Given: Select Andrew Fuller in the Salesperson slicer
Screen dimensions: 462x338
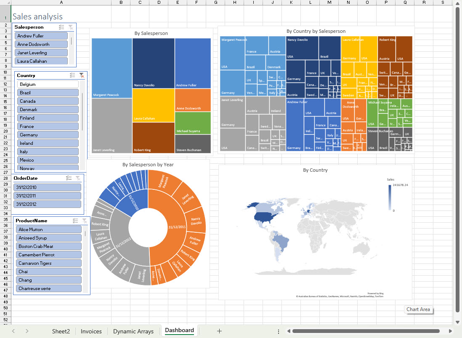Looking at the screenshot, I should pos(41,35).
